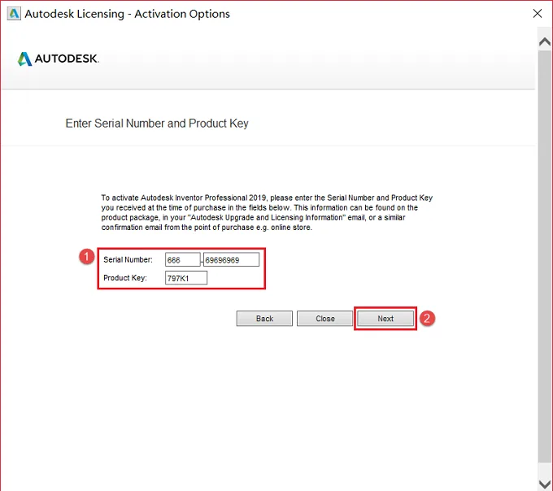Image resolution: width=553 pixels, height=491 pixels.
Task: Go to previous step with Back button
Action: [x=264, y=319]
